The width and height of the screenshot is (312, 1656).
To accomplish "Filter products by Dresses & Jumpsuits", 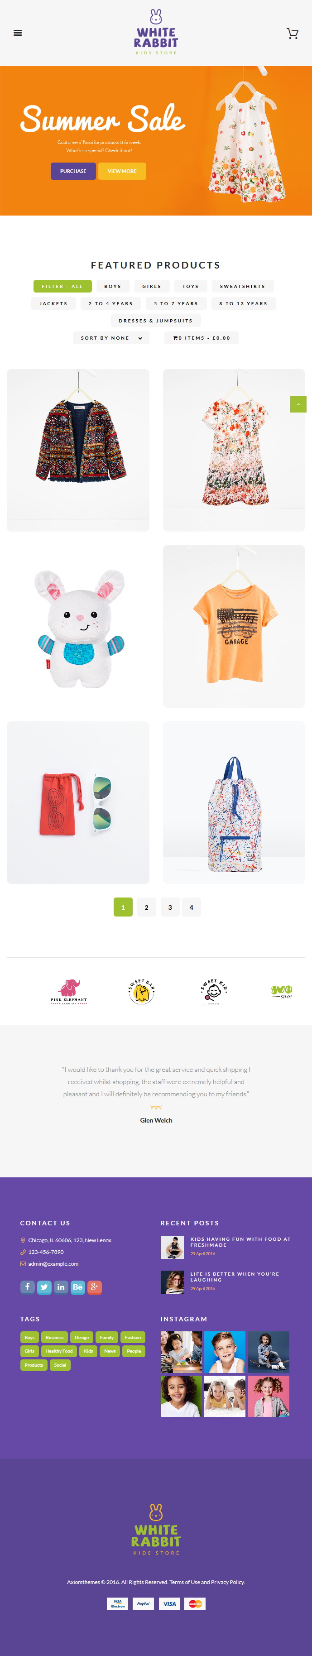I will click(x=156, y=320).
